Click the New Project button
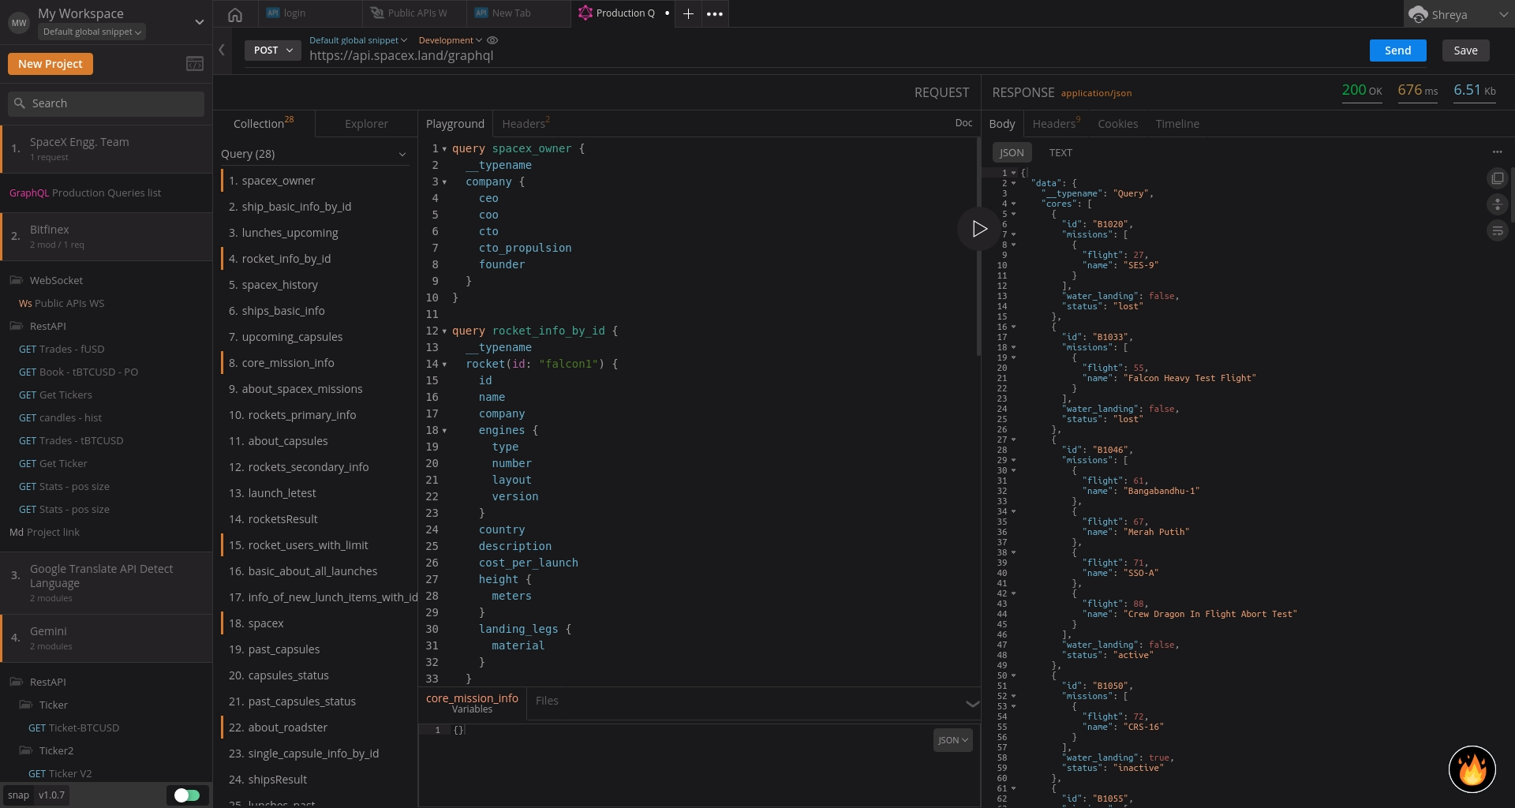 pyautogui.click(x=50, y=64)
